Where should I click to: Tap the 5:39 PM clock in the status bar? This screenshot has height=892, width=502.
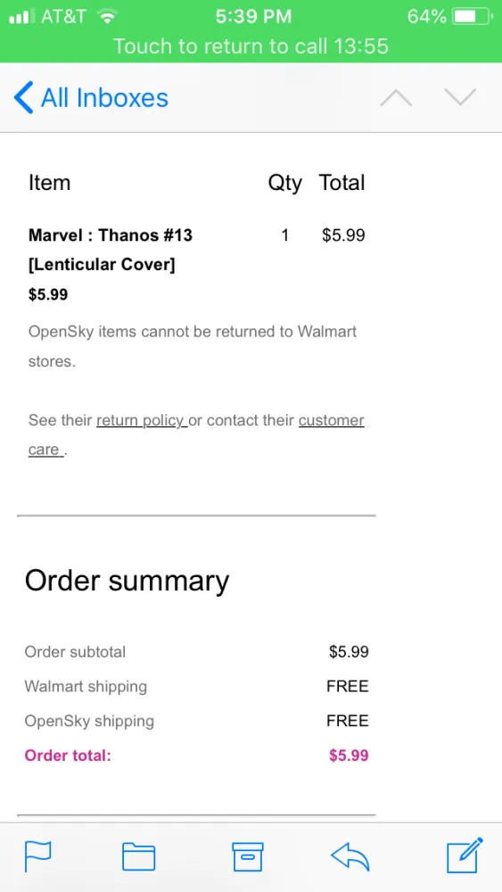tap(253, 16)
